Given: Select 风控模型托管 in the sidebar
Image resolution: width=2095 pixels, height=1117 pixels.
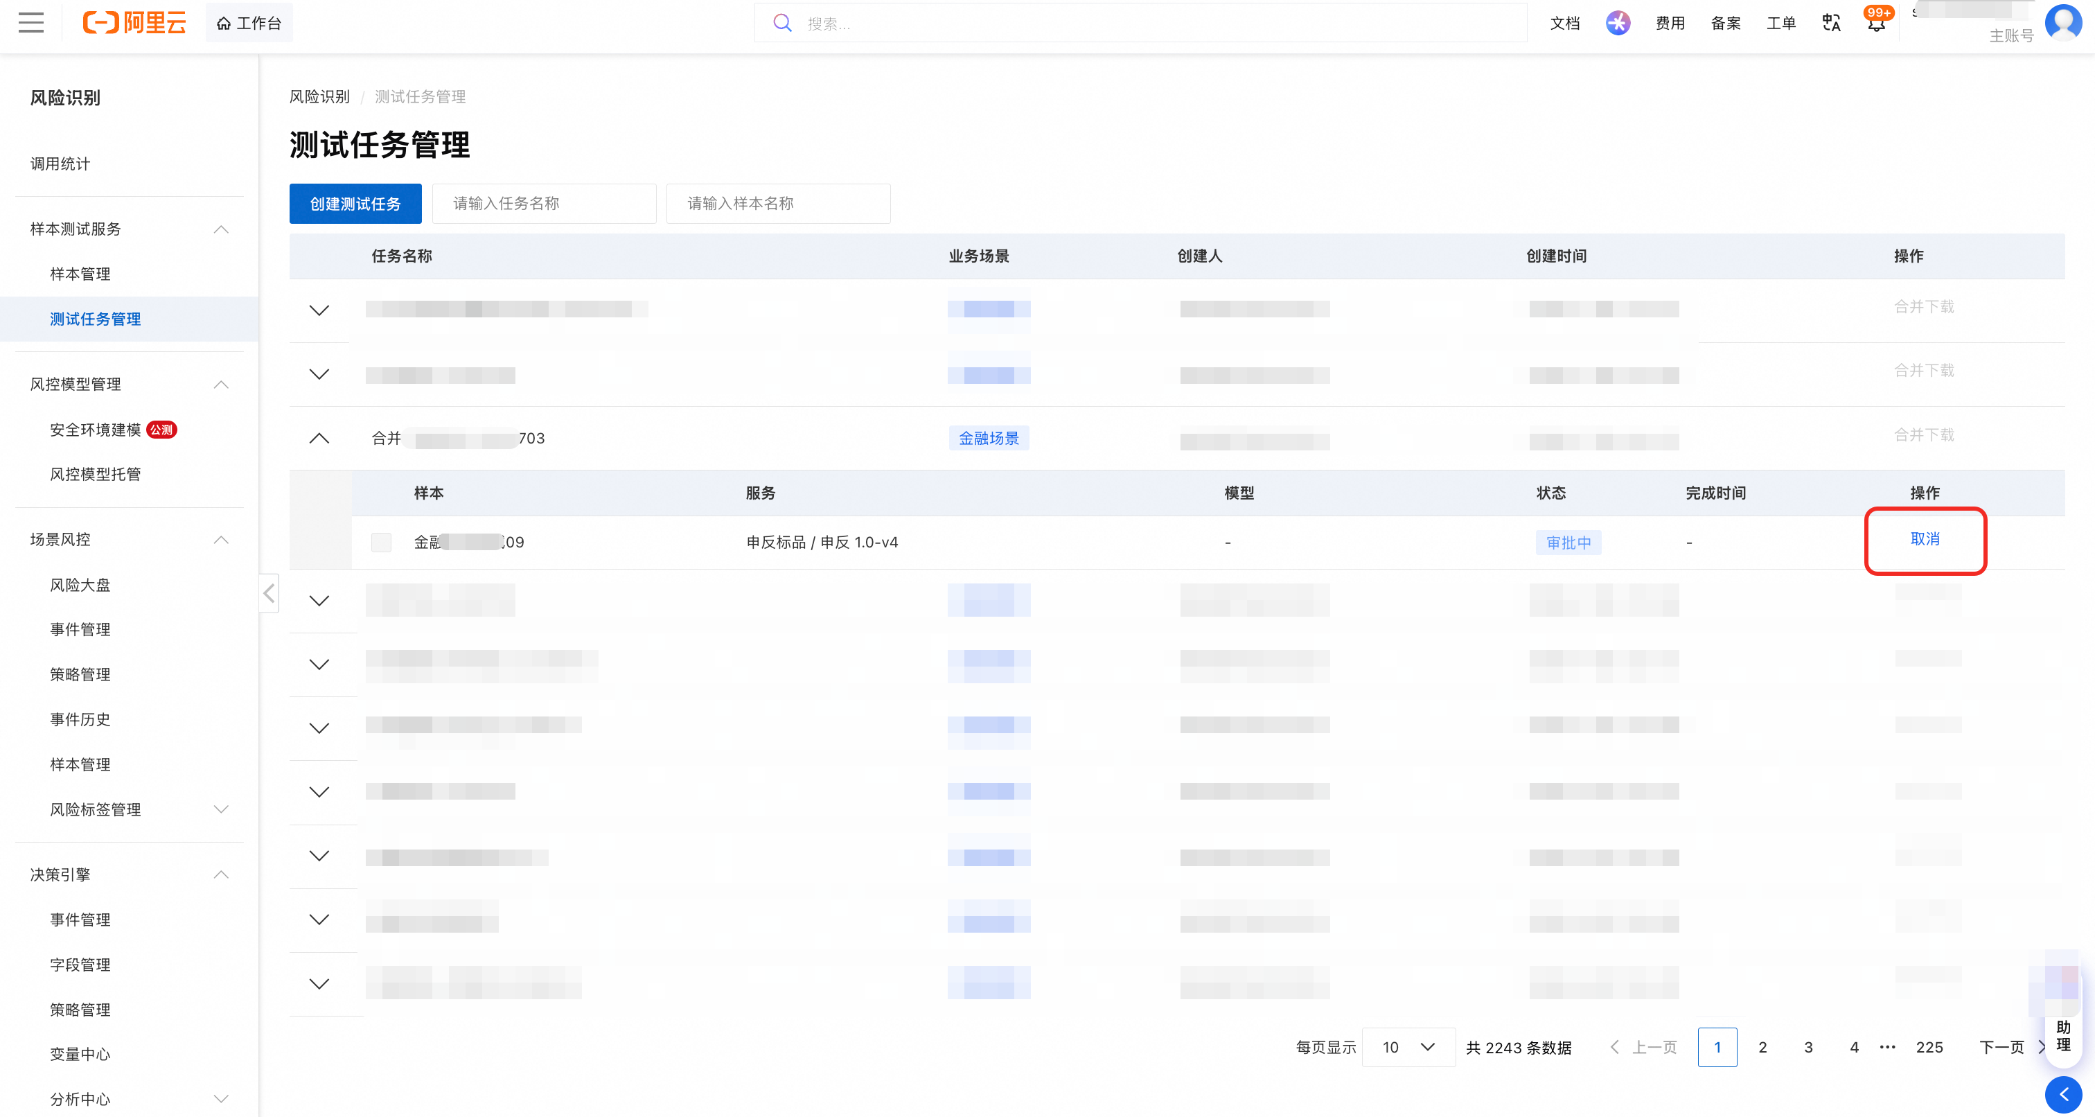Looking at the screenshot, I should pyautogui.click(x=95, y=474).
